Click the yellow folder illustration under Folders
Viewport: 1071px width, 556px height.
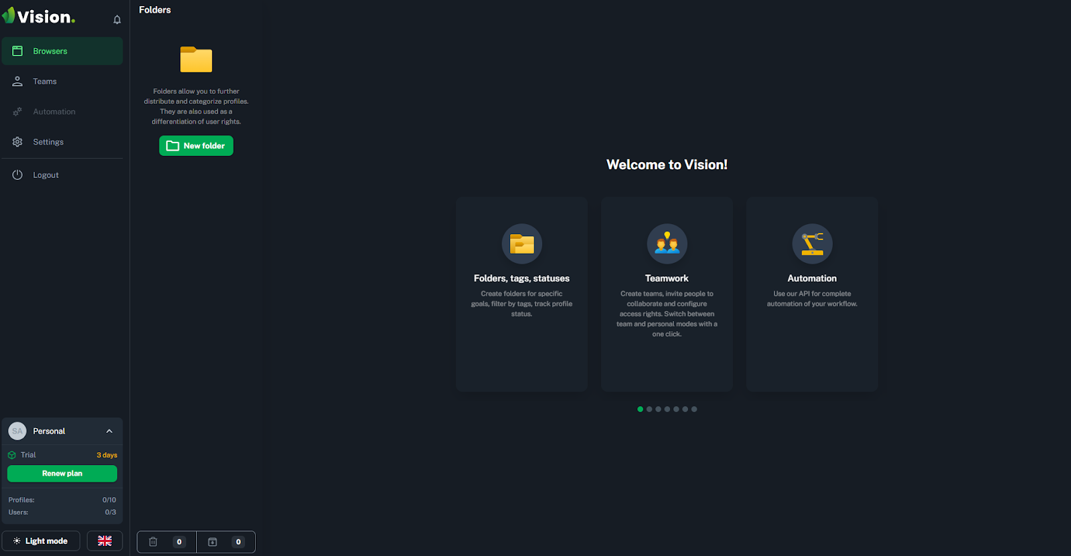tap(196, 60)
